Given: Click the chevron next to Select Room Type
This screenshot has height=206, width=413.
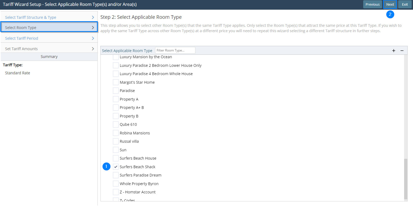Looking at the screenshot, I should 93,28.
